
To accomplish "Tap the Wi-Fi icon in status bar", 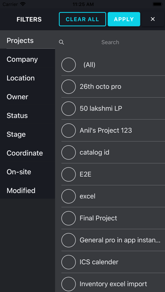I will pos(23,4).
